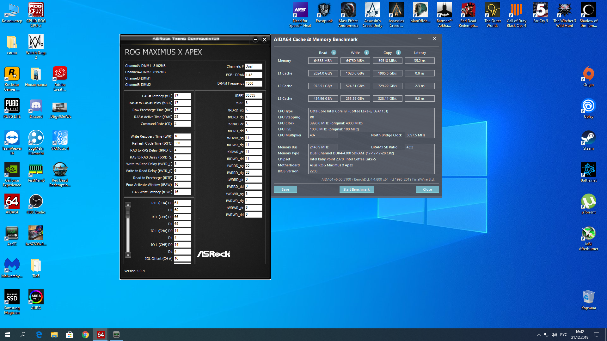Click the Save button in AIDA64
Screen dimensions: 607x341
285,189
